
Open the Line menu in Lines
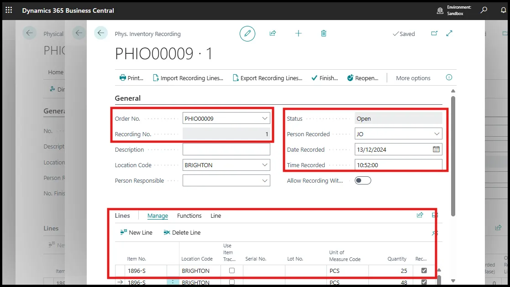[216, 215]
